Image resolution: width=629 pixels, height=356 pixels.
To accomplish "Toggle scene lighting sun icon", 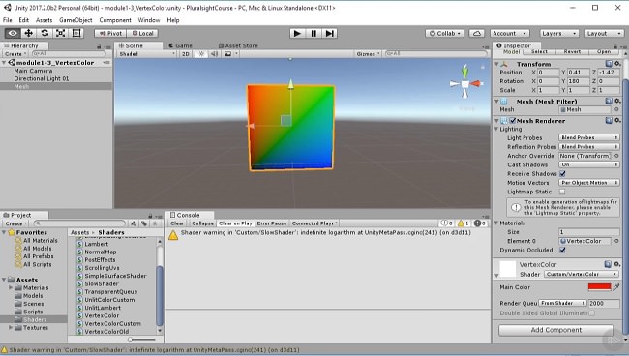I will pos(201,54).
